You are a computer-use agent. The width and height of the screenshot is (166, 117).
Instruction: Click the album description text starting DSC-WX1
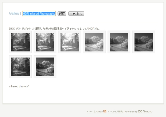[54, 29]
